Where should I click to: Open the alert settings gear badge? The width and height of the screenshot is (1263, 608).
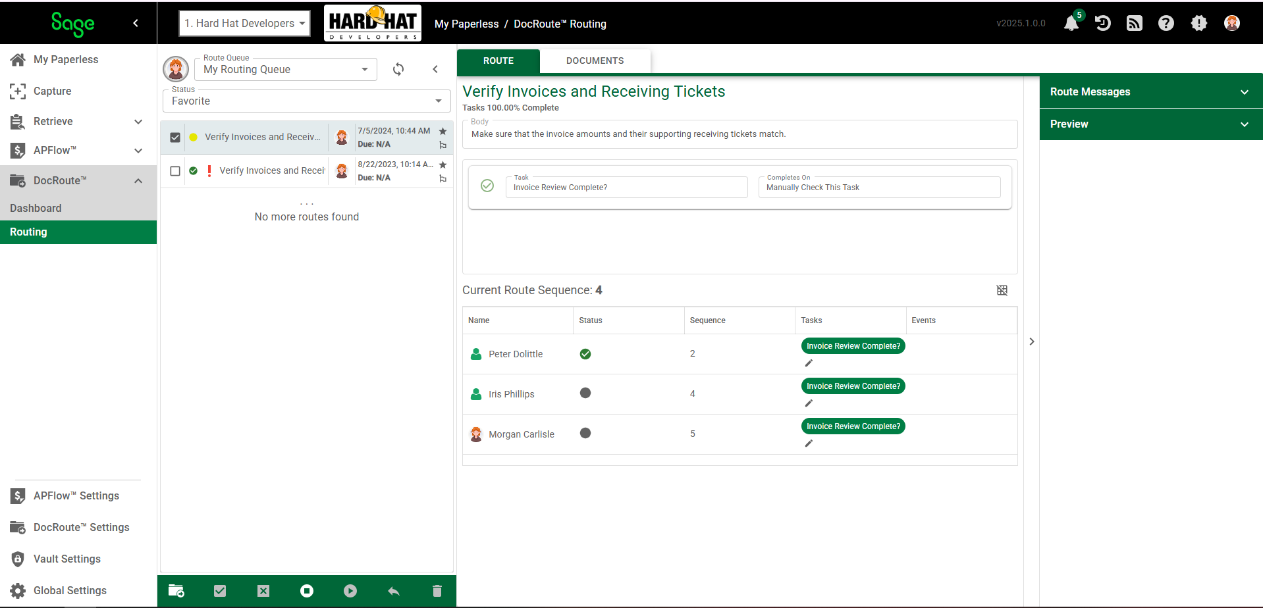click(1199, 24)
